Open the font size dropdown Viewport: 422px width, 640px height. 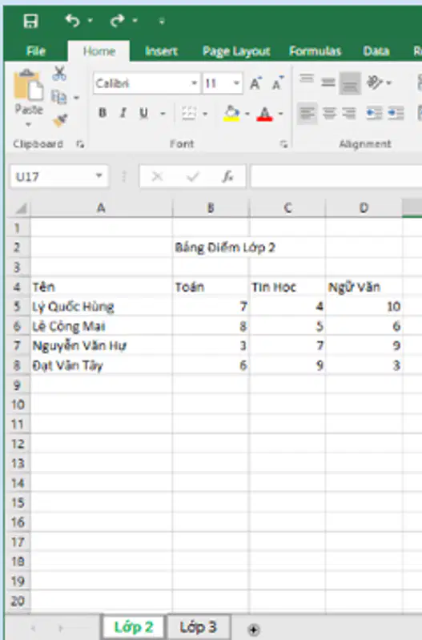tap(236, 83)
